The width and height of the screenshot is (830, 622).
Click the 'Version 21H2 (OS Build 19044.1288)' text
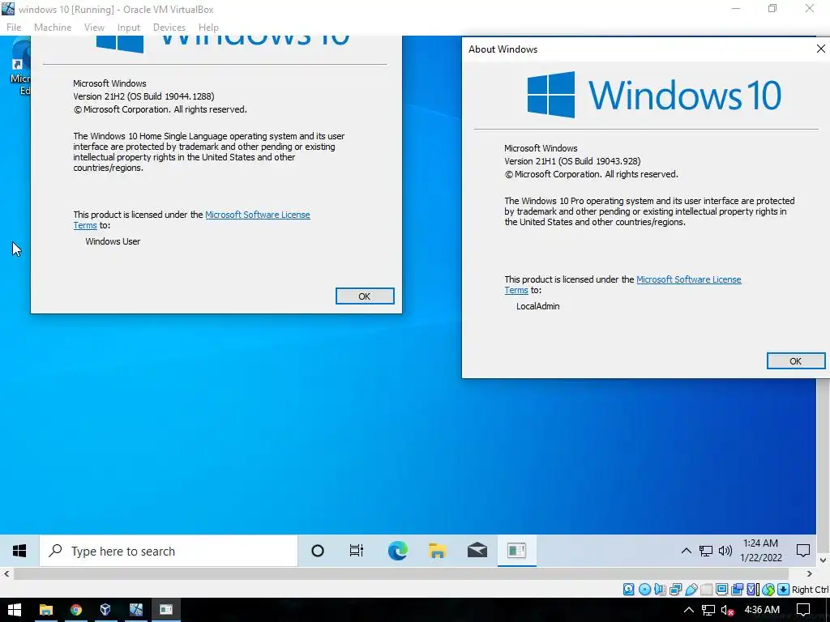[143, 96]
